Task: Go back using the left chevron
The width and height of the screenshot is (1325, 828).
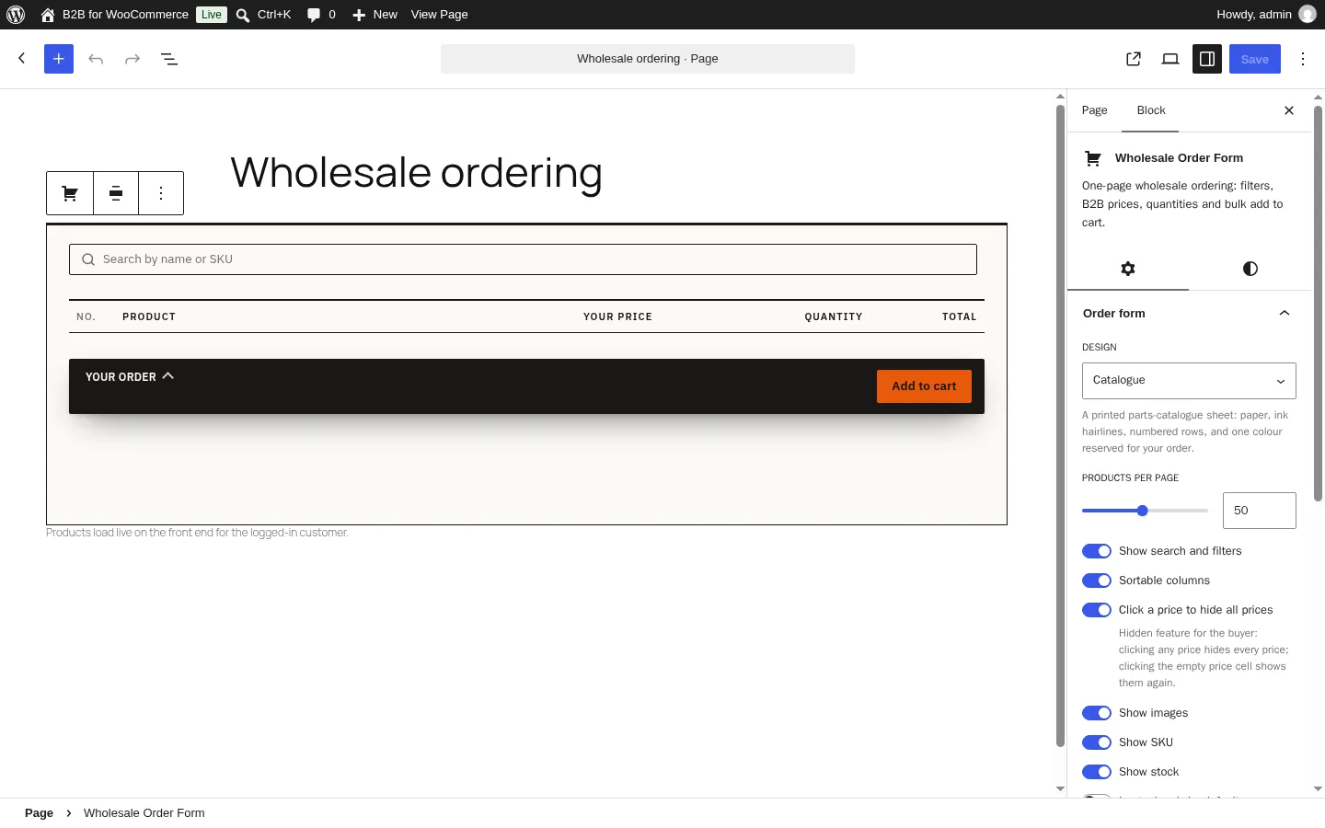Action: point(22,59)
